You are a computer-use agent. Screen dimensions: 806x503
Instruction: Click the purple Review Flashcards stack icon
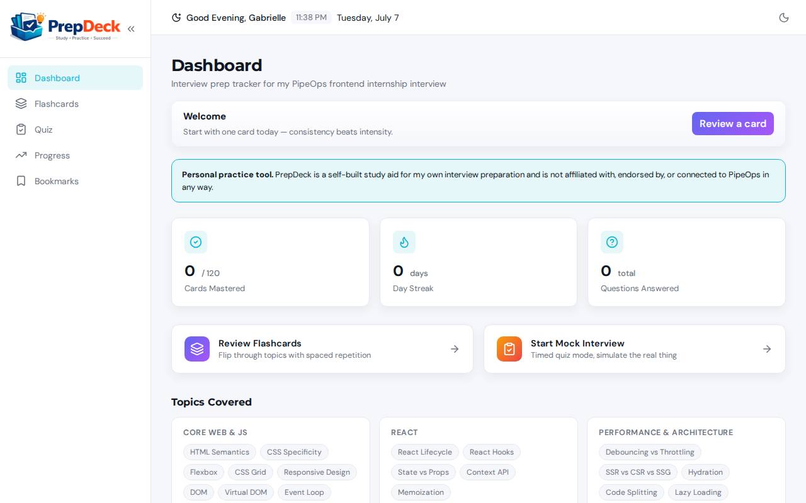197,349
